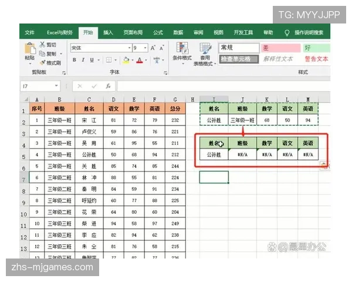Expand font group dialog launcher
The width and height of the screenshot is (352, 282).
point(165,73)
